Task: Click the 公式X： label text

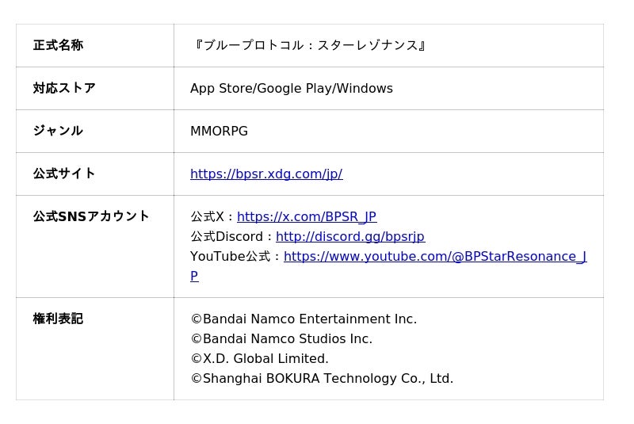Action: pos(212,217)
